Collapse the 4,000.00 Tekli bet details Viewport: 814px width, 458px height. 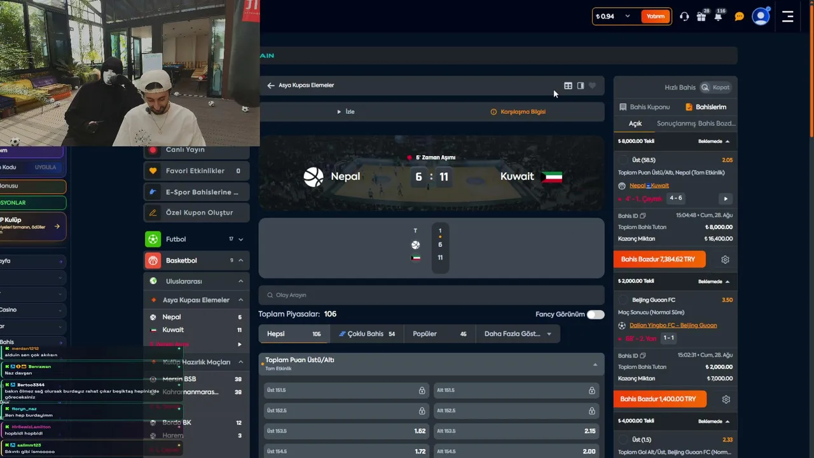728,421
